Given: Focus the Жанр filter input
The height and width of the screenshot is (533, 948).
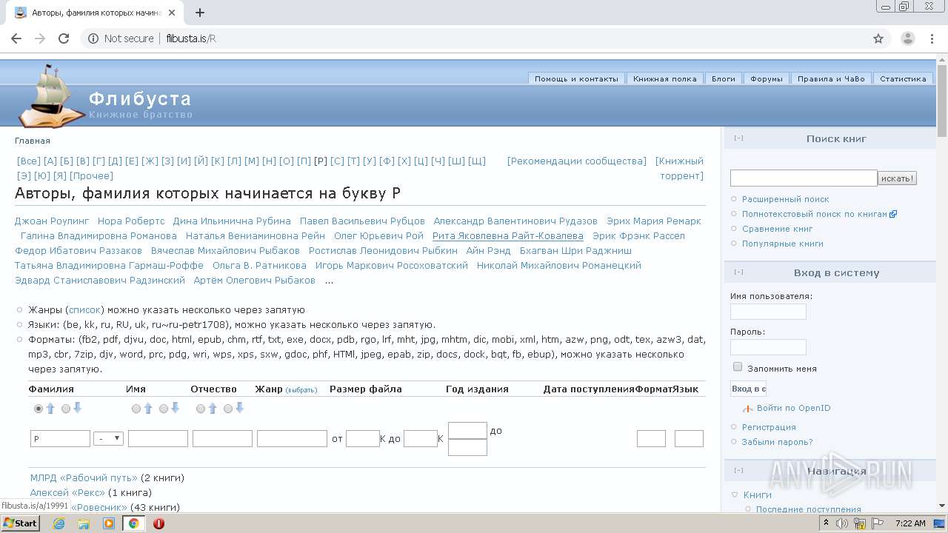Looking at the screenshot, I should pyautogui.click(x=292, y=439).
